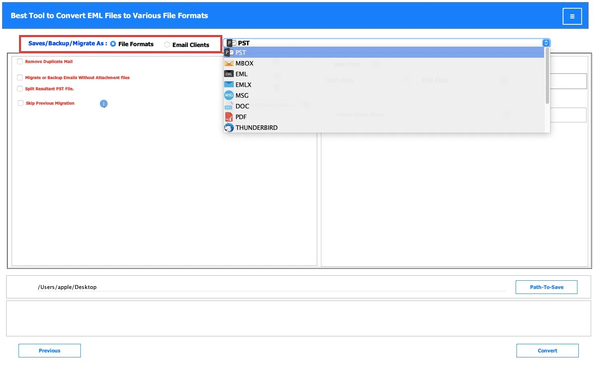594x371 pixels.
Task: Click the Thunderbird logo icon
Action: (x=229, y=128)
